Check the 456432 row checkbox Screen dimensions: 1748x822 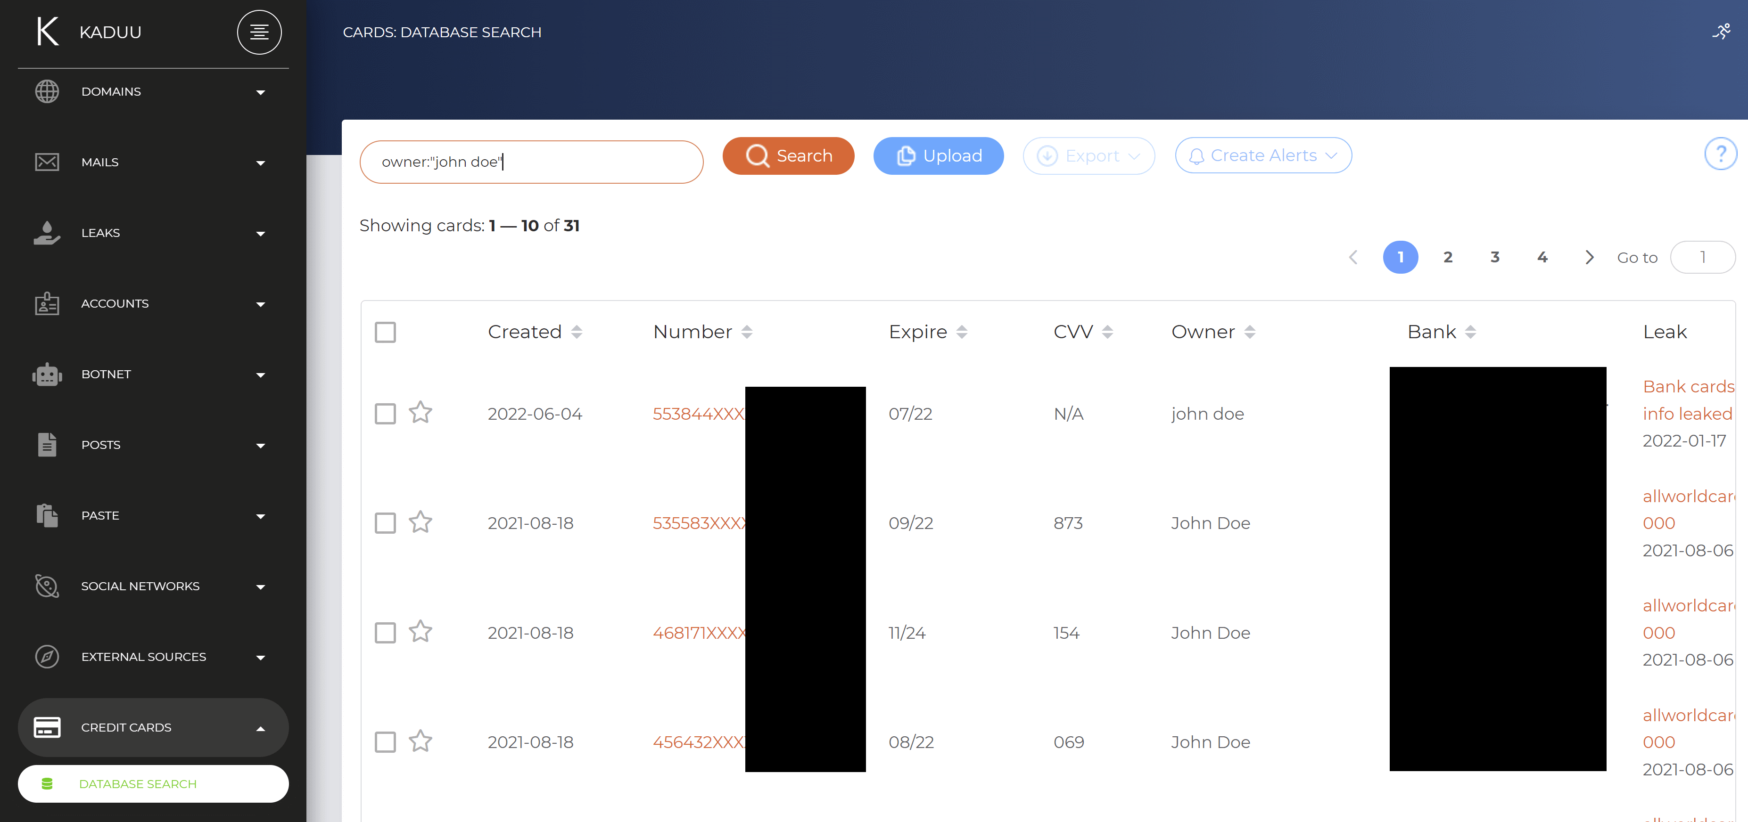pos(386,742)
